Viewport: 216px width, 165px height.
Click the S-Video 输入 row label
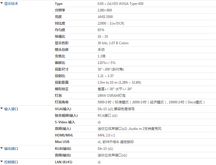click(x=65, y=122)
